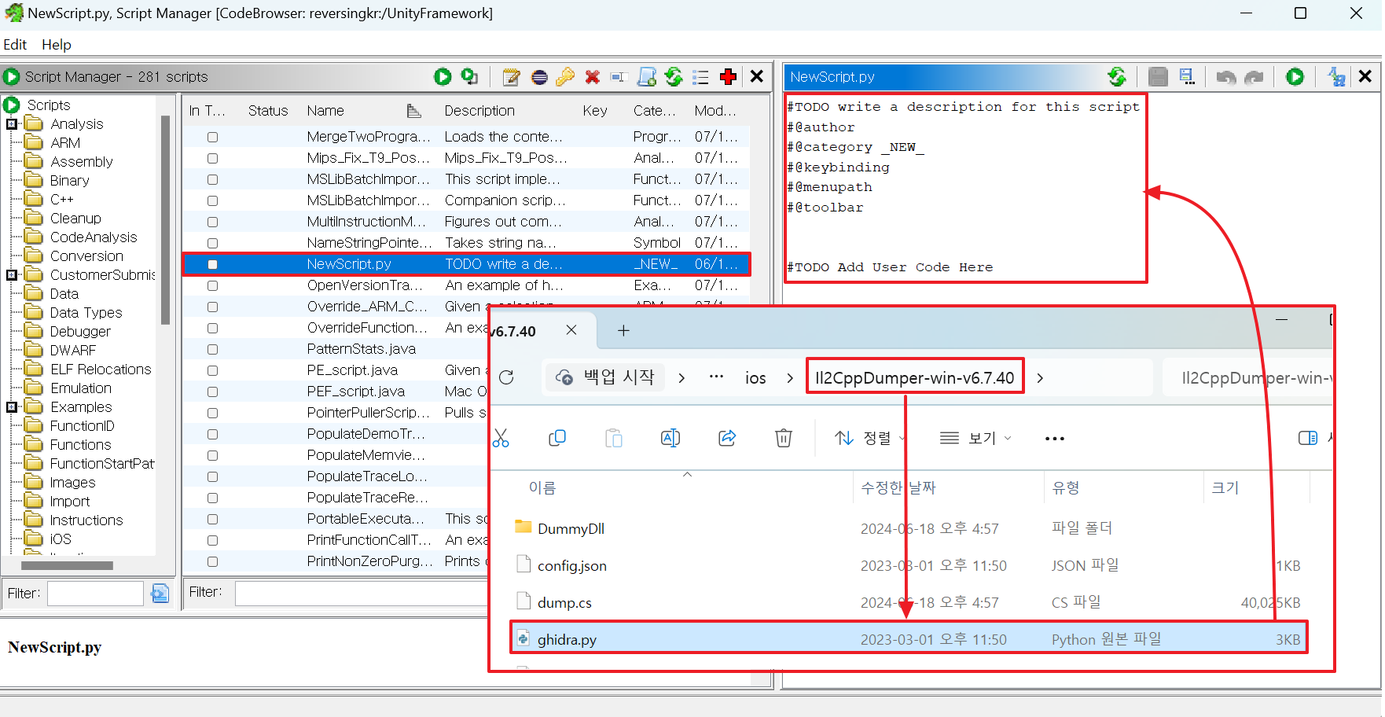Sort scripts by Description column header
Image resolution: width=1385 pixels, height=717 pixels.
479,111
